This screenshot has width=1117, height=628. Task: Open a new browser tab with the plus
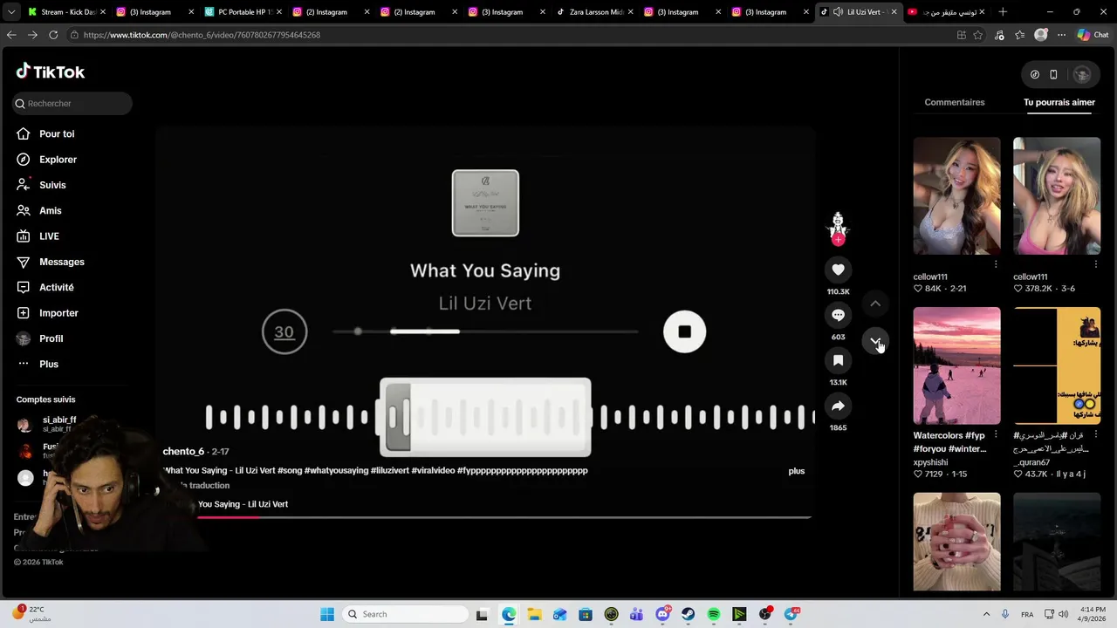click(x=1002, y=12)
